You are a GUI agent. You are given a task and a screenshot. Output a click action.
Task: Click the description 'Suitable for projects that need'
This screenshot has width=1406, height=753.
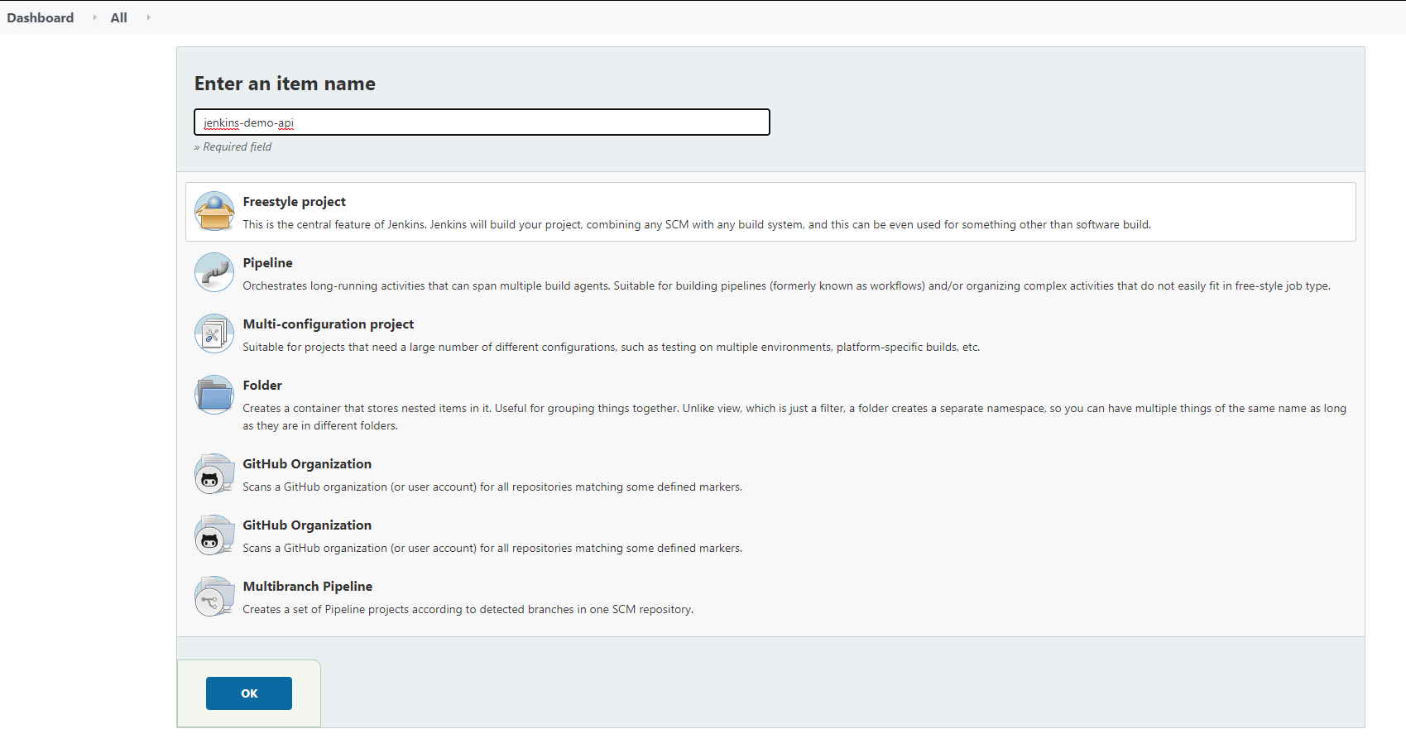(611, 347)
